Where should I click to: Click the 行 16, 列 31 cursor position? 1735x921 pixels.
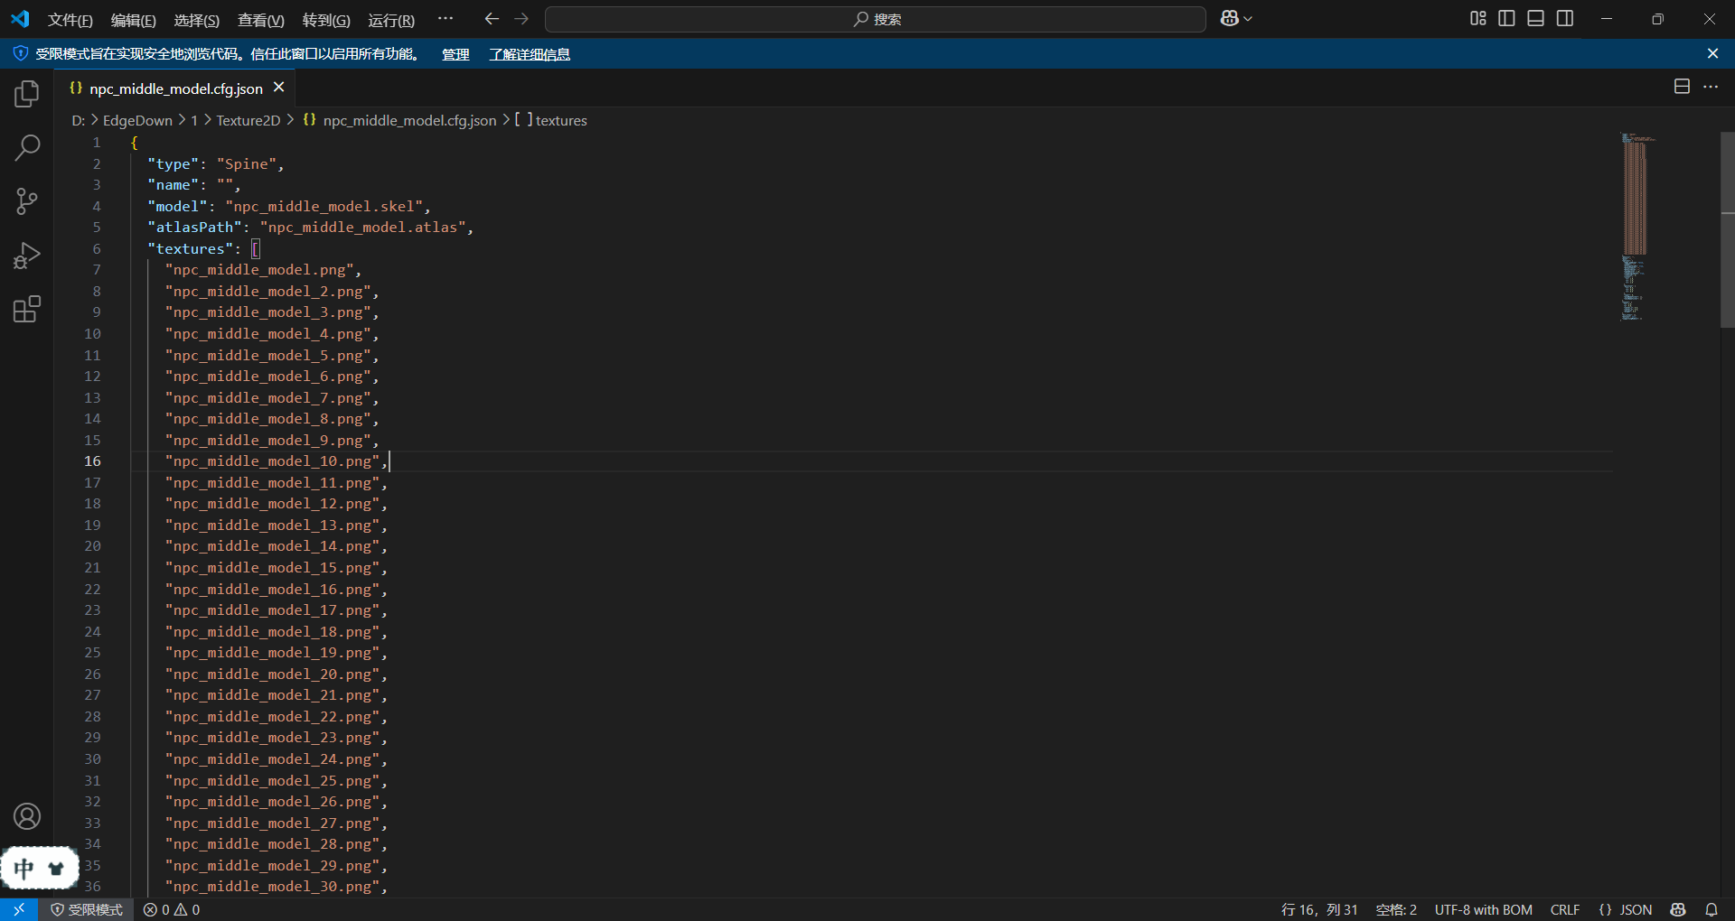(1319, 909)
